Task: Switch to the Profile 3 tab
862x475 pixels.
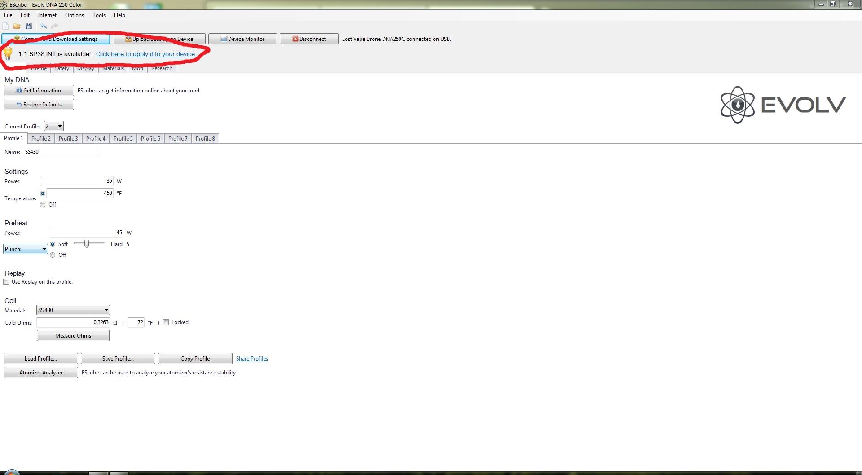Action: pyautogui.click(x=68, y=139)
